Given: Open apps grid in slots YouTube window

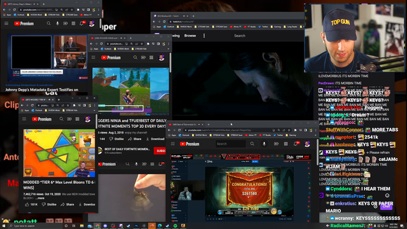Looking at the screenshot, I should 286,144.
